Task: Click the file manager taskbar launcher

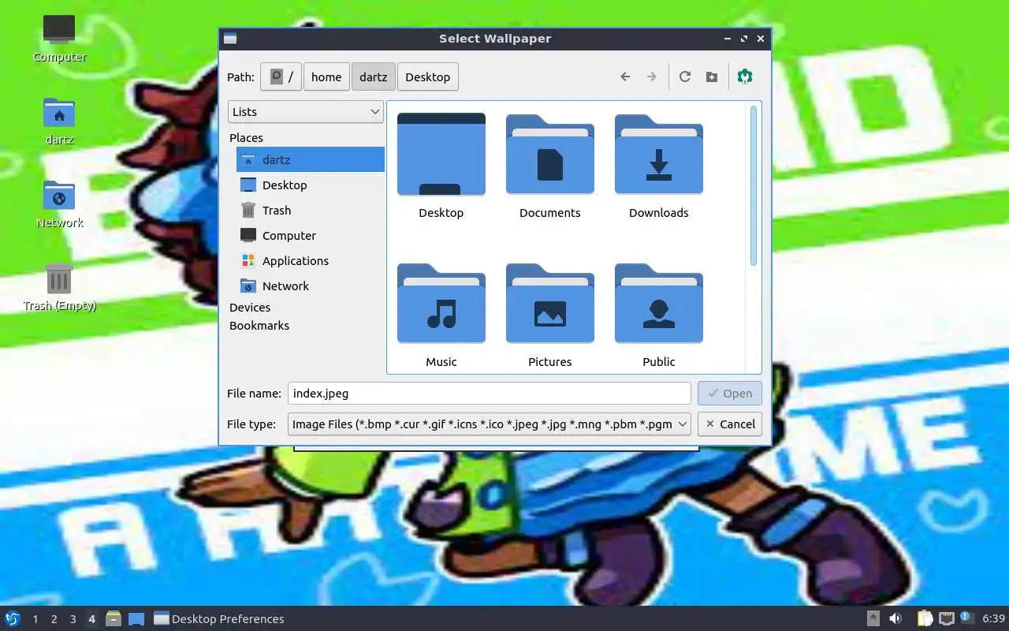Action: 114,618
